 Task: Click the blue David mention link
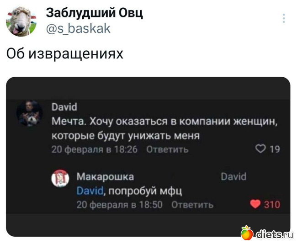click(x=90, y=191)
